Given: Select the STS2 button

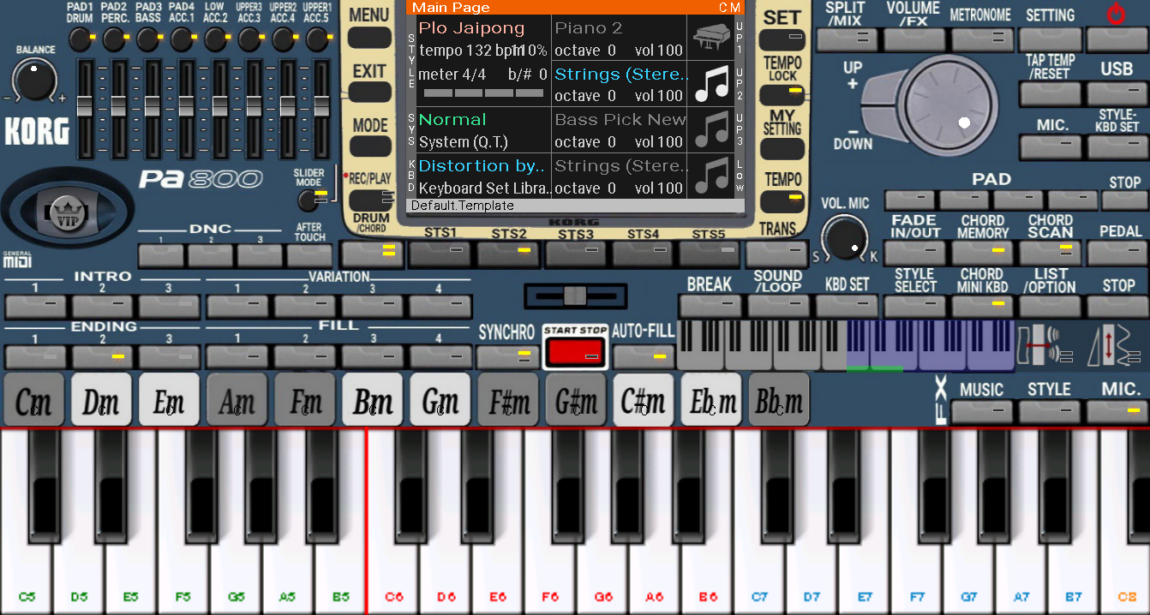Looking at the screenshot, I should (509, 253).
